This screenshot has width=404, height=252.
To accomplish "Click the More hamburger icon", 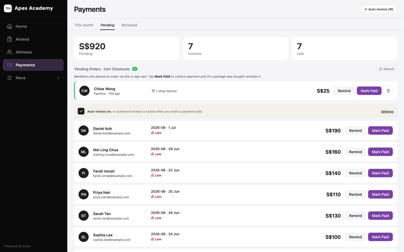I will pyautogui.click(x=10, y=78).
